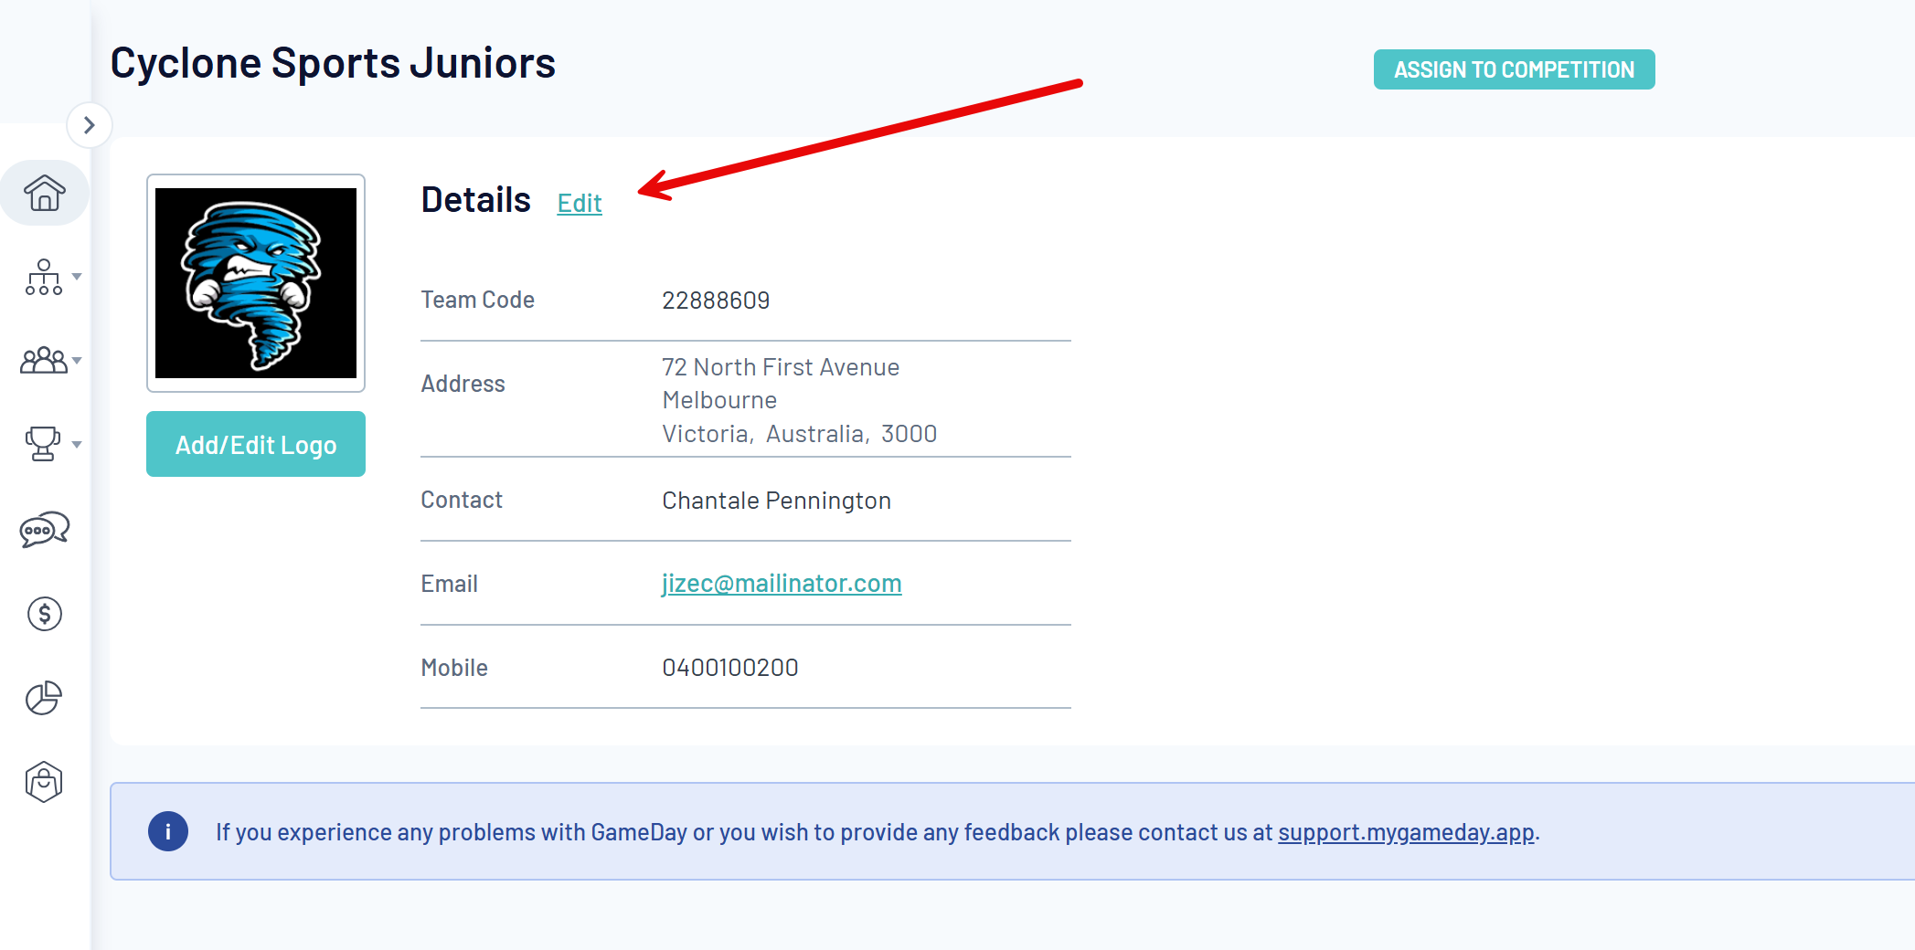
Task: Open the Members people-group sidebar icon
Action: [43, 361]
